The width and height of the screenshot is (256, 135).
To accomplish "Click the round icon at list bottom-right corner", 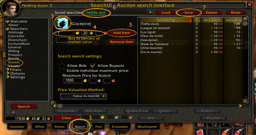I will click(x=245, y=101).
